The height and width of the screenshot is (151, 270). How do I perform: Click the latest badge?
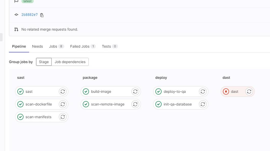(x=27, y=1)
